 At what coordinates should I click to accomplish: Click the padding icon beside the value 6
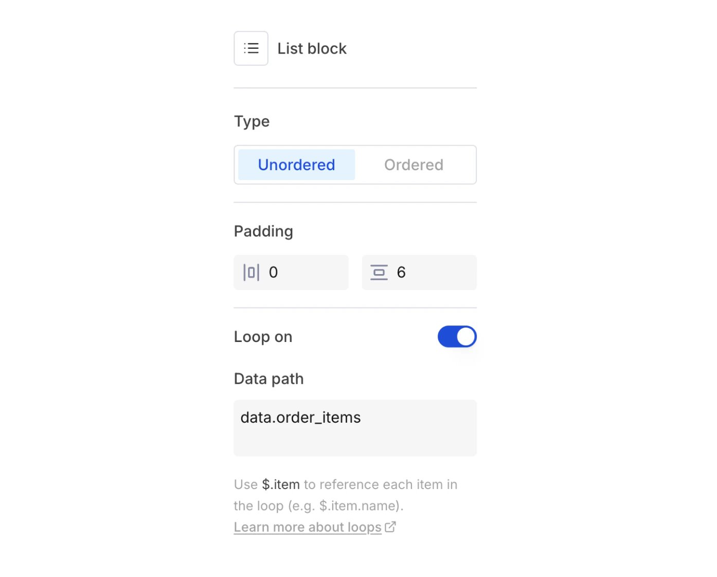coord(379,272)
